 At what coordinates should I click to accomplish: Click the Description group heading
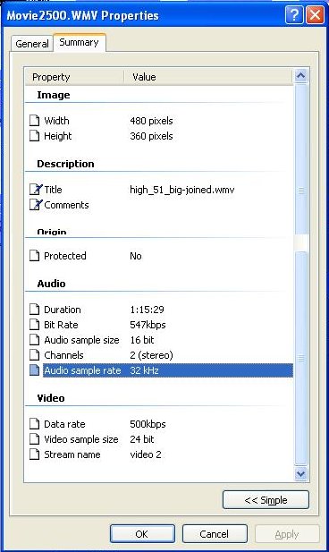tap(65, 164)
